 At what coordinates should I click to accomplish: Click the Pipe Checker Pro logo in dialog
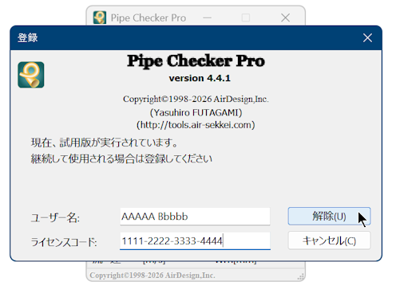pos(31,75)
